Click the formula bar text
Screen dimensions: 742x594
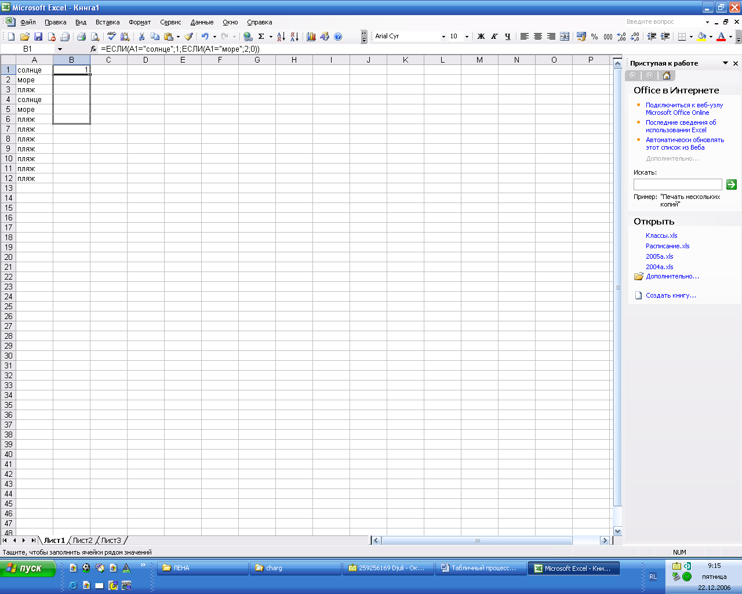(x=180, y=49)
